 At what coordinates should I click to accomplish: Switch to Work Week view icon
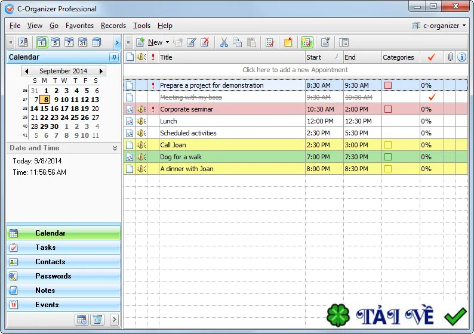pos(56,42)
